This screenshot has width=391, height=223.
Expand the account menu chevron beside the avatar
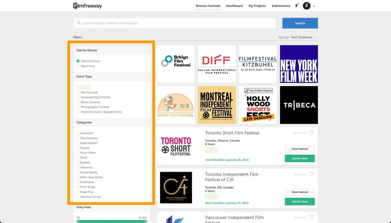tap(314, 6)
